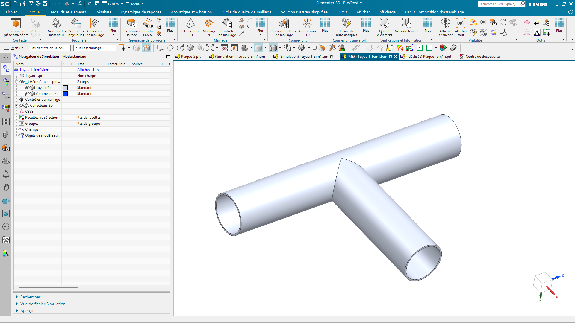Open the Plaque_2.prt document tab

click(x=188, y=57)
